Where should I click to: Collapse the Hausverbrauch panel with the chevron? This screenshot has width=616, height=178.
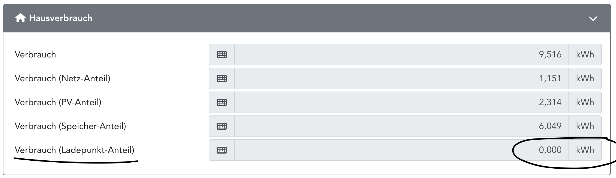tap(593, 19)
